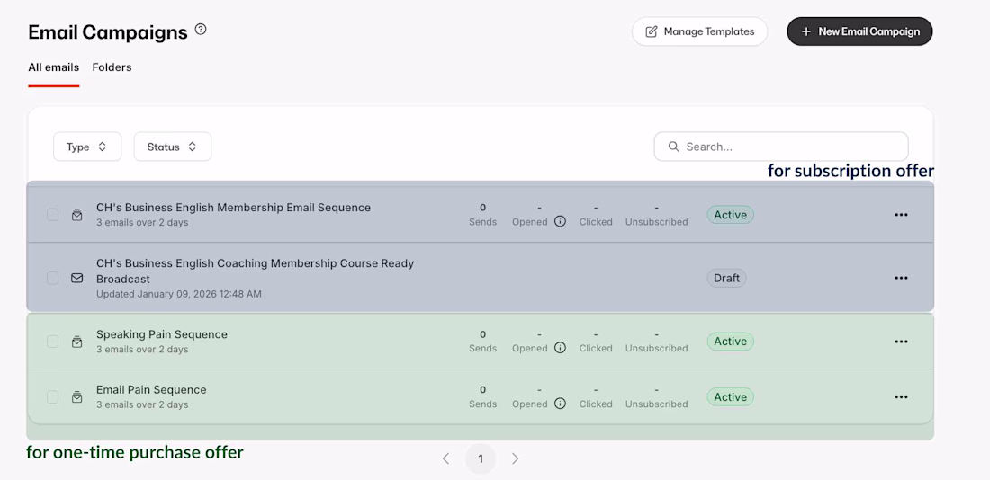Click the New Email Campaign button
Viewport: 990px width, 480px height.
[859, 31]
